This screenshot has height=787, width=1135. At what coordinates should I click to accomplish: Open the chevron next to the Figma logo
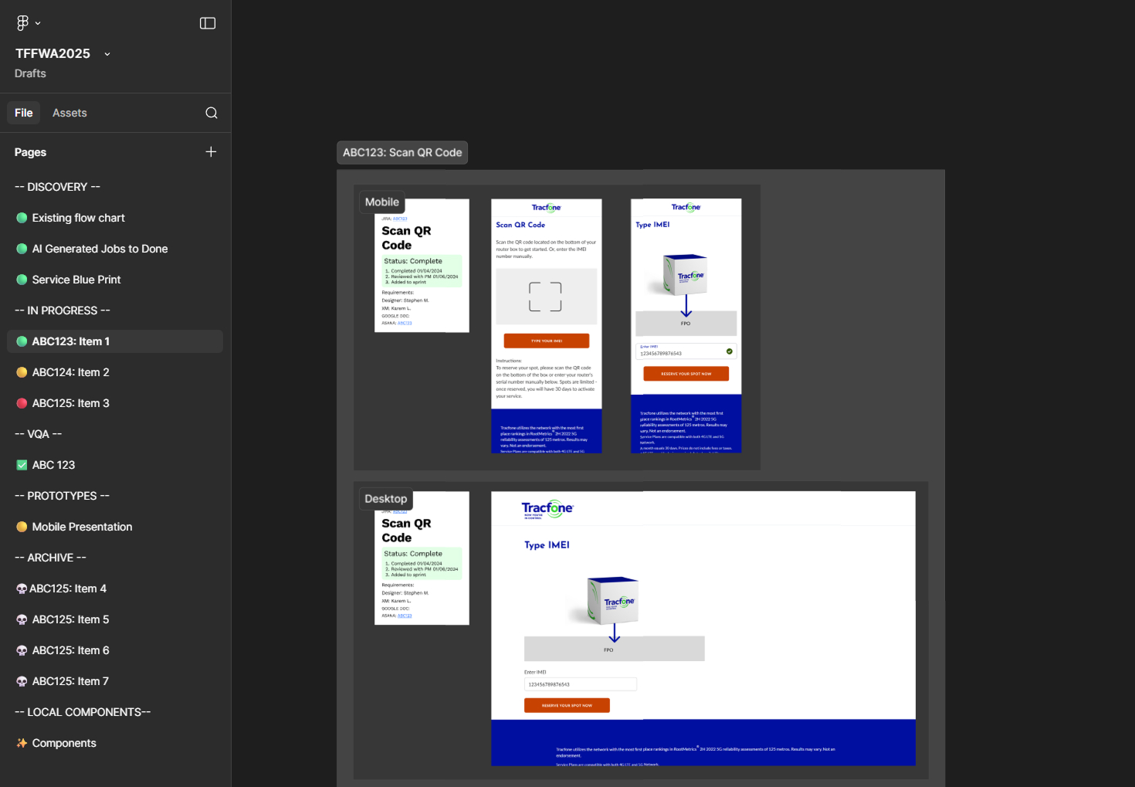coord(37,22)
